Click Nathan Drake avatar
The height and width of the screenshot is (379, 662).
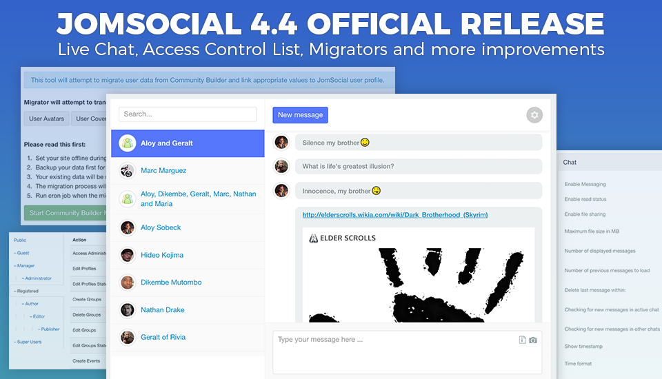[x=127, y=310]
